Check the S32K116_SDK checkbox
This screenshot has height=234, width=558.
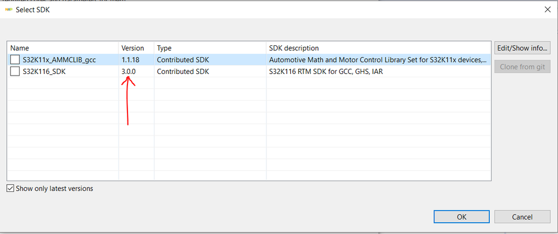click(15, 72)
